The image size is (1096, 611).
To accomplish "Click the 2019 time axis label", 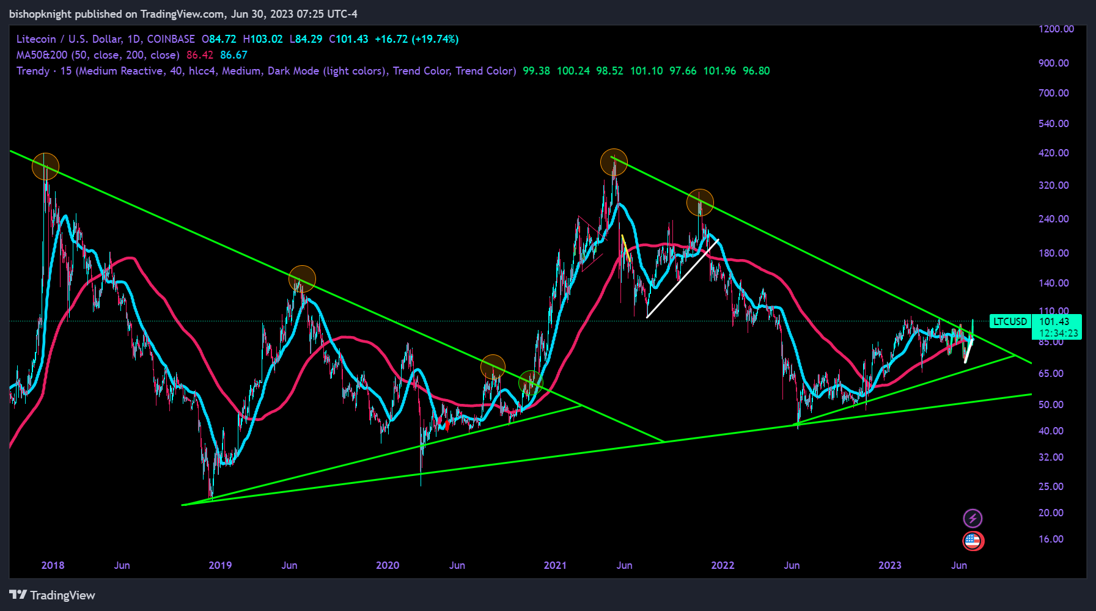I will pos(220,565).
